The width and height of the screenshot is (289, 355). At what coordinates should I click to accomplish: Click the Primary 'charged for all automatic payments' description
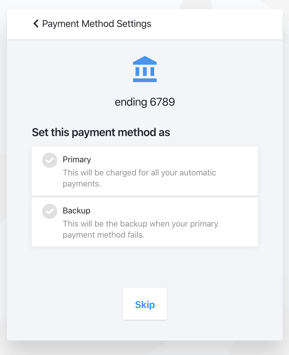click(139, 178)
